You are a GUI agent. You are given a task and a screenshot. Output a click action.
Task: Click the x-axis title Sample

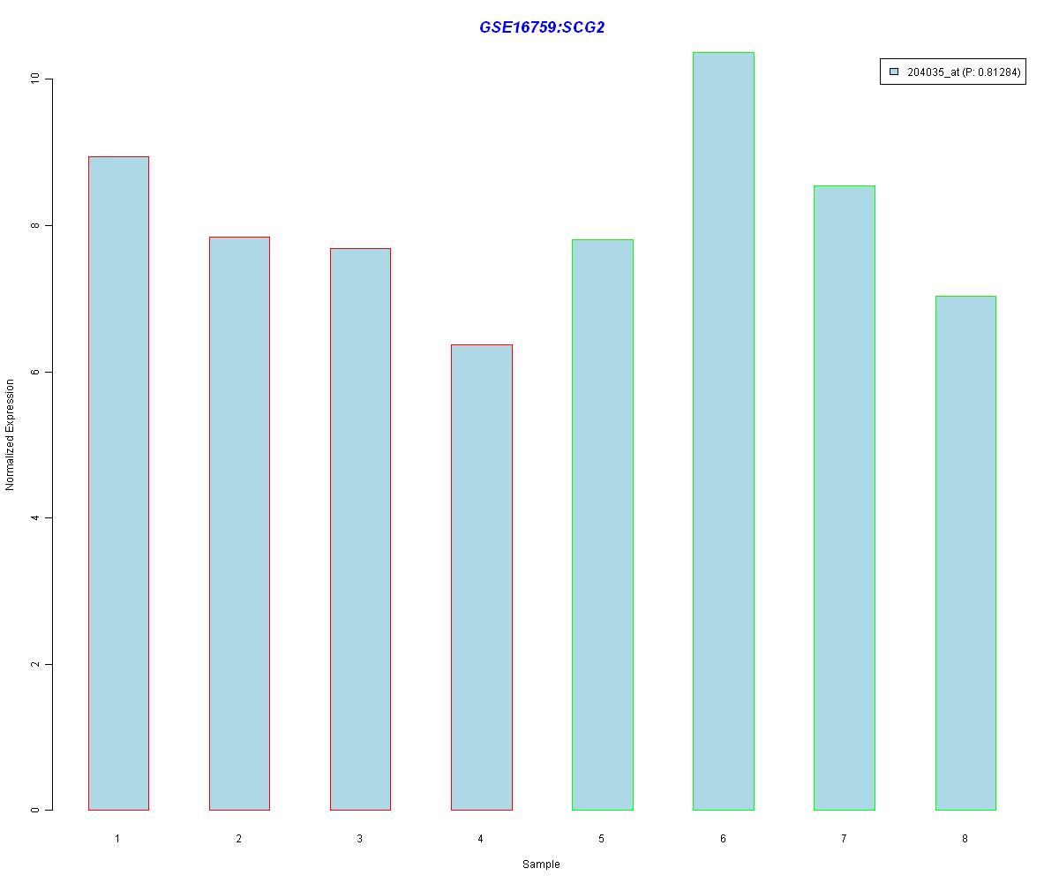541,864
